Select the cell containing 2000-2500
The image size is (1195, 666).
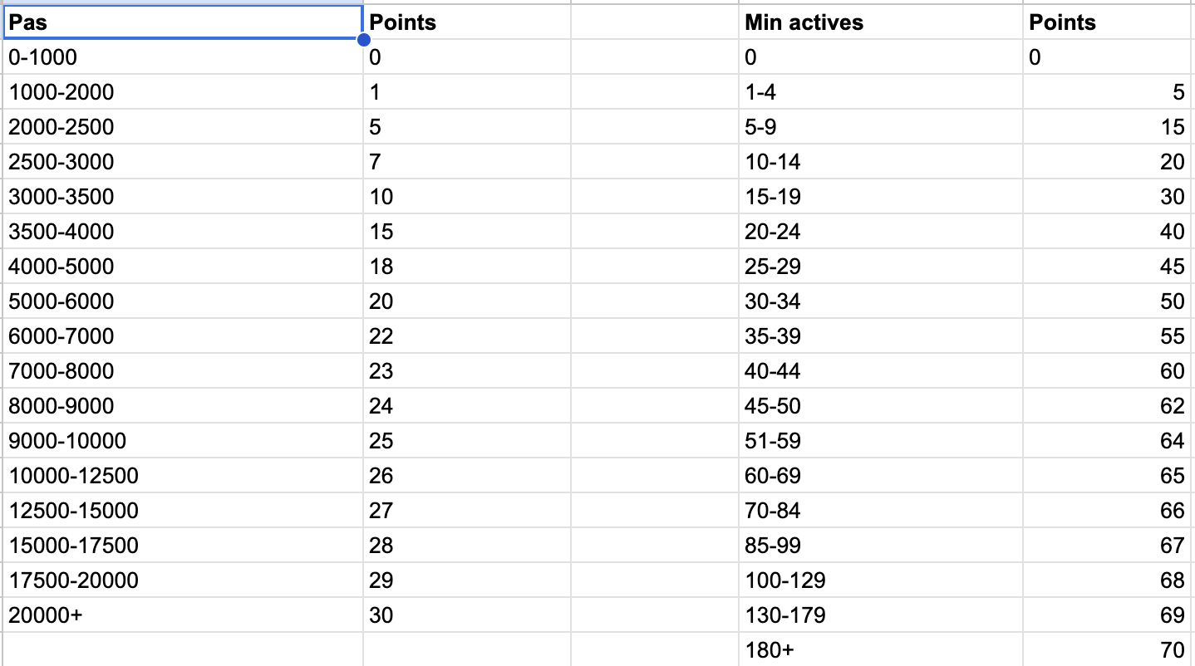[x=183, y=127]
